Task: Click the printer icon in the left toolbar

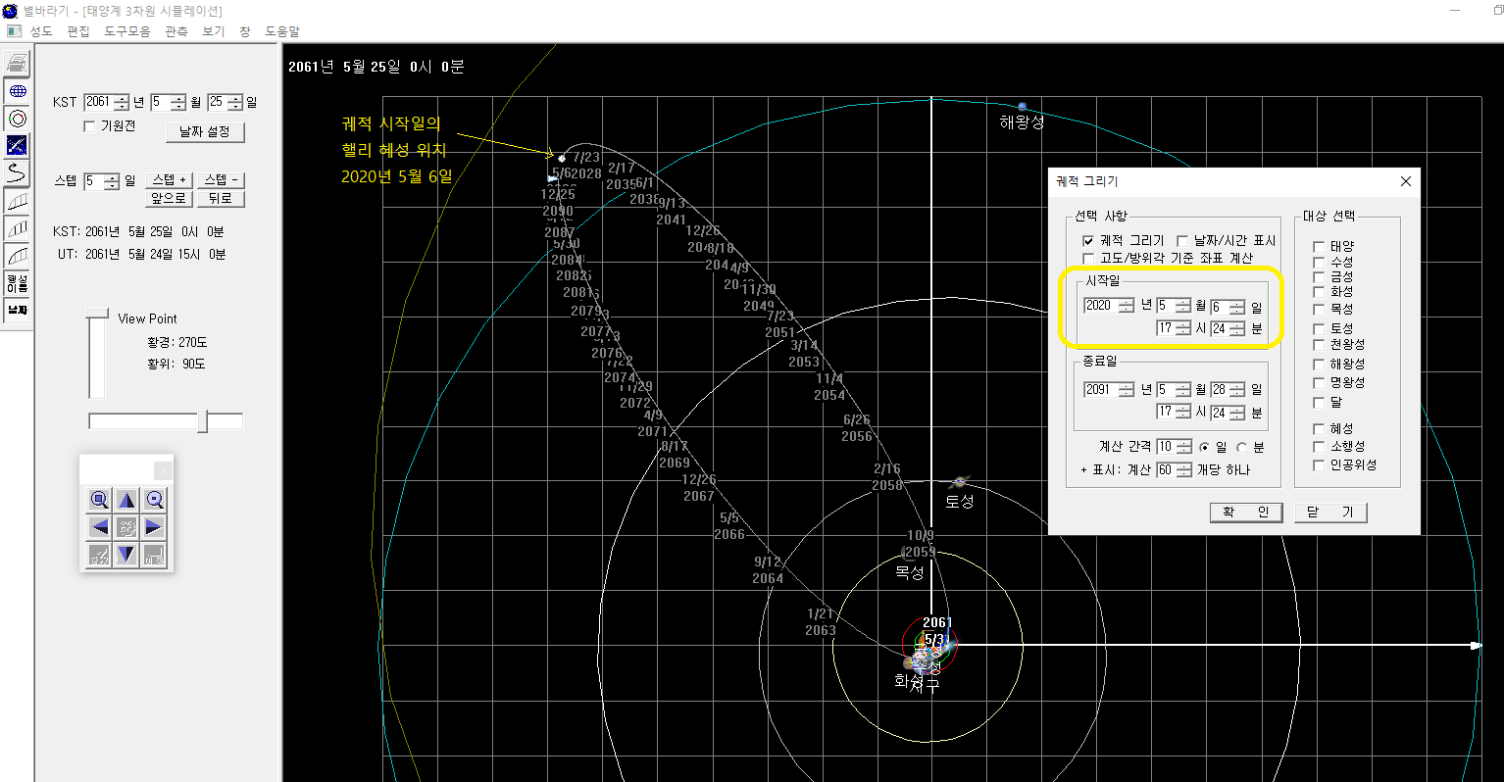Action: (x=17, y=64)
